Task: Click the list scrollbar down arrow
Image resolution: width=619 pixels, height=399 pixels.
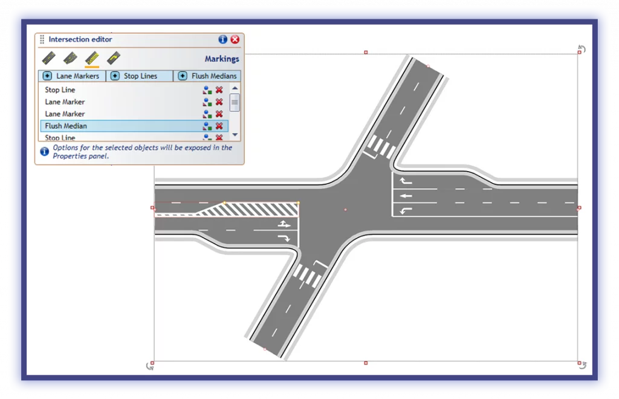Action: [x=235, y=135]
